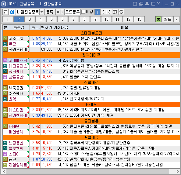Click 블루엠텍 current price 5,410

coord(48,148)
